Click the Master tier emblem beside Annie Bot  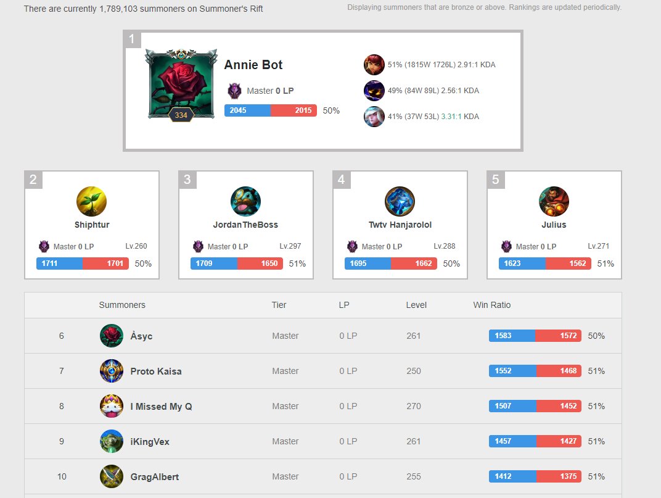click(x=234, y=91)
